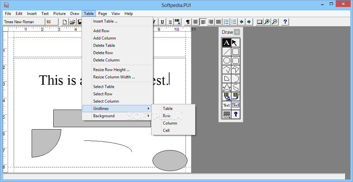Open the Picture menu
The height and width of the screenshot is (182, 353).
(59, 14)
